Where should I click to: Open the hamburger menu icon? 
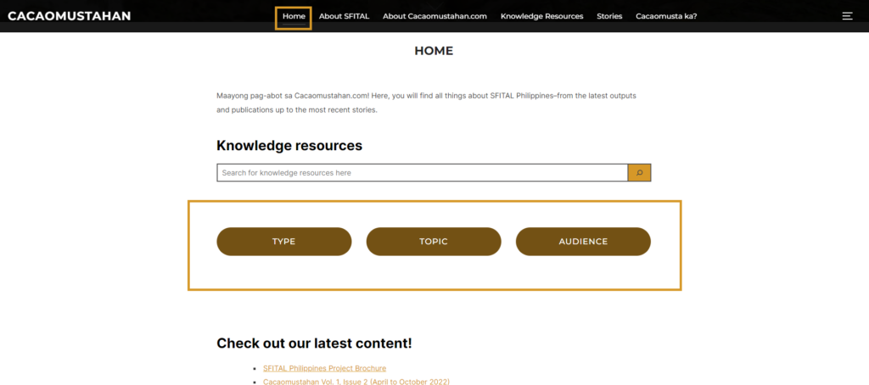(847, 16)
